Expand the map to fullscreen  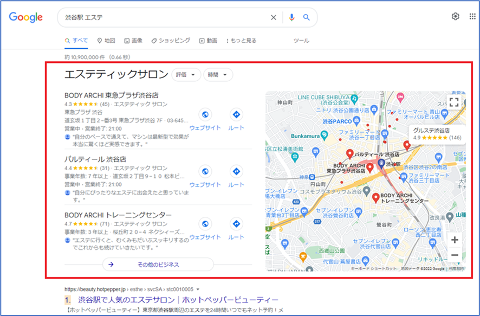click(x=454, y=102)
